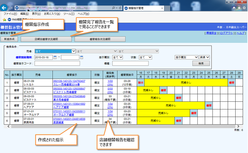
Task: Open browser tools gear icon
Action: pos(244,7)
